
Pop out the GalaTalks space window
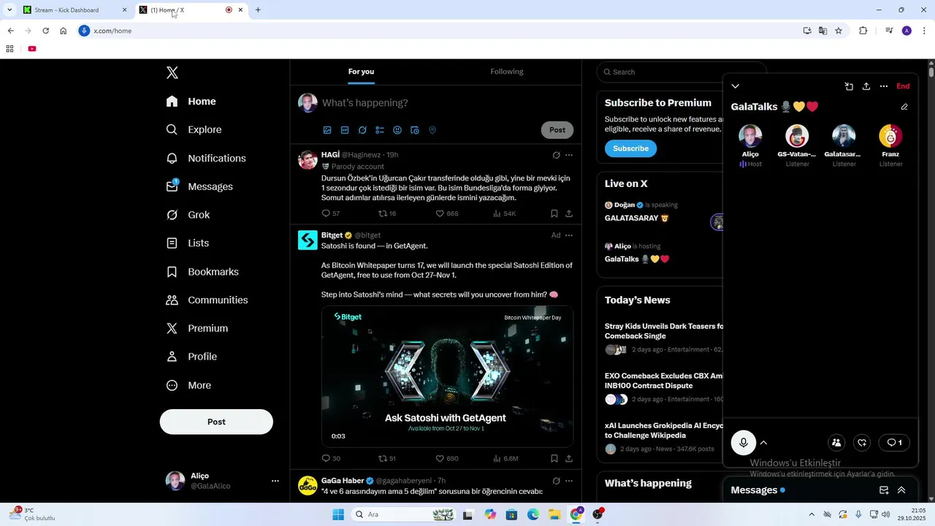tap(849, 86)
